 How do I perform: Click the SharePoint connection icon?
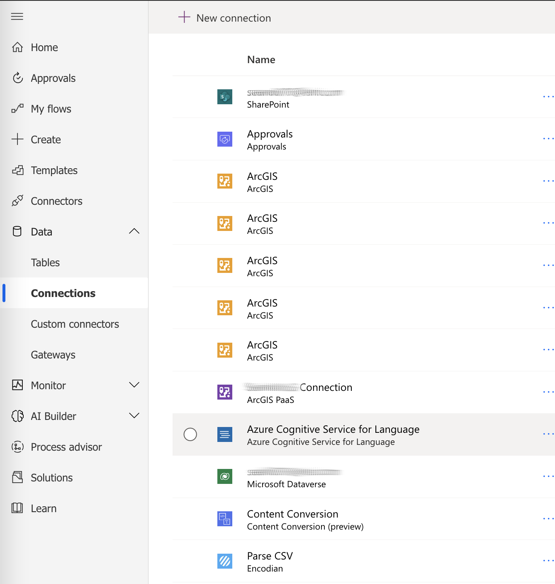point(225,97)
